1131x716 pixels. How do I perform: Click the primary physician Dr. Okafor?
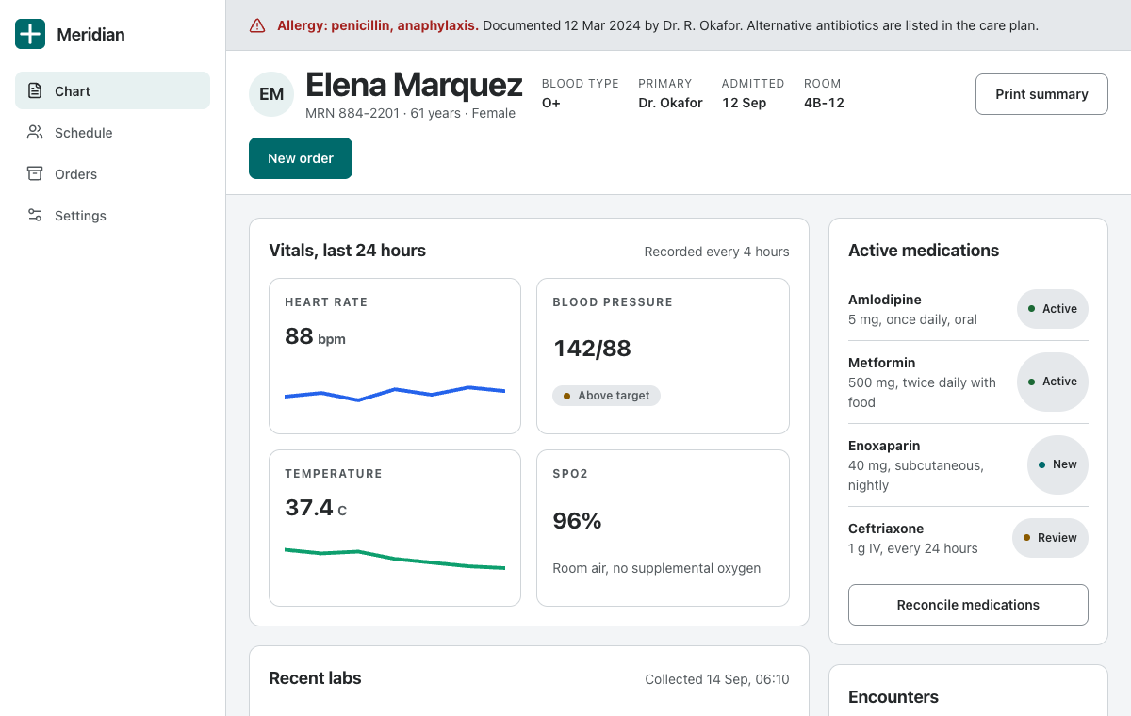tap(670, 103)
